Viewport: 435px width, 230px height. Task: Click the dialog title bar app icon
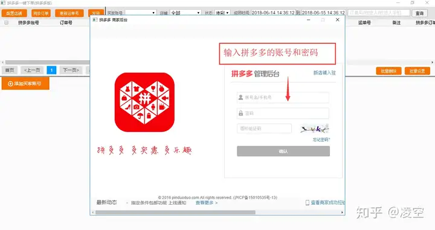coord(95,20)
